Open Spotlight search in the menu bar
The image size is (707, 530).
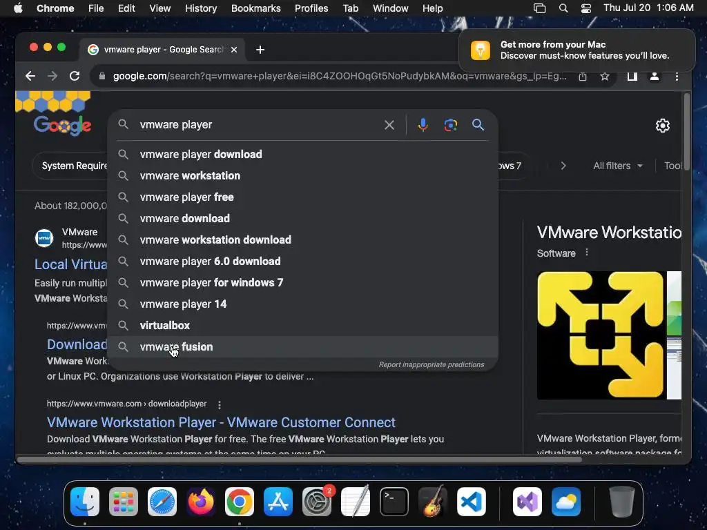563,8
